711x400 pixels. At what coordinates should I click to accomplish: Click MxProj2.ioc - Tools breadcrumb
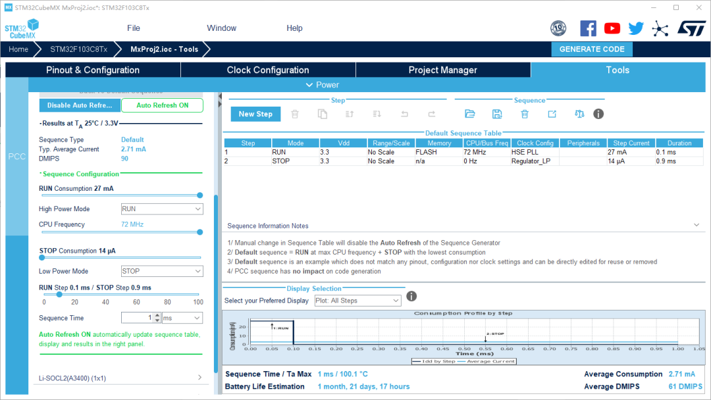[164, 49]
